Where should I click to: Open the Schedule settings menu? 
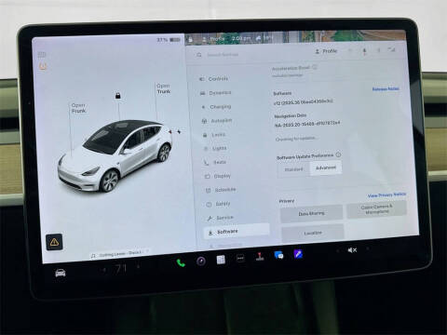click(221, 190)
